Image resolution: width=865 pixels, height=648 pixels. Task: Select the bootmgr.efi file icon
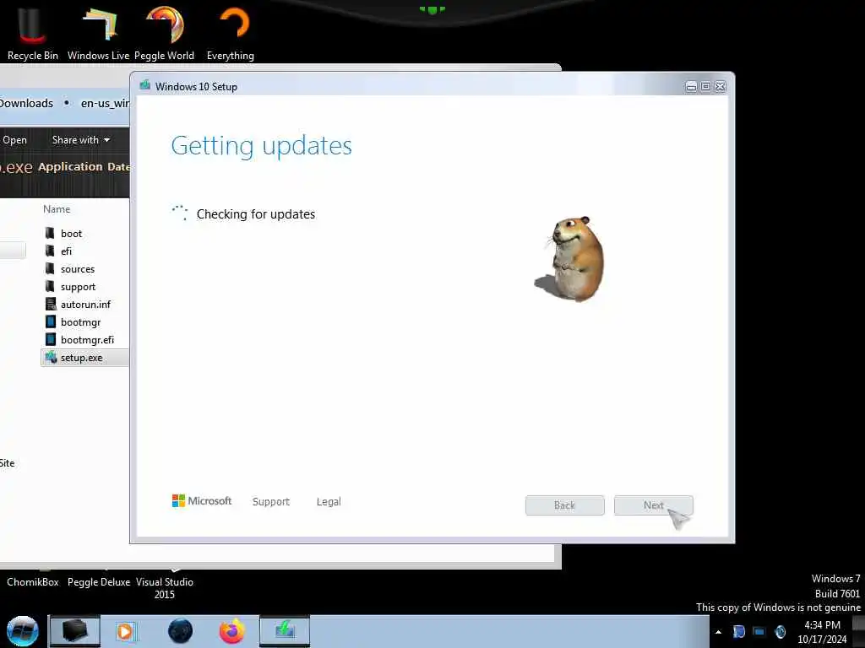point(50,339)
